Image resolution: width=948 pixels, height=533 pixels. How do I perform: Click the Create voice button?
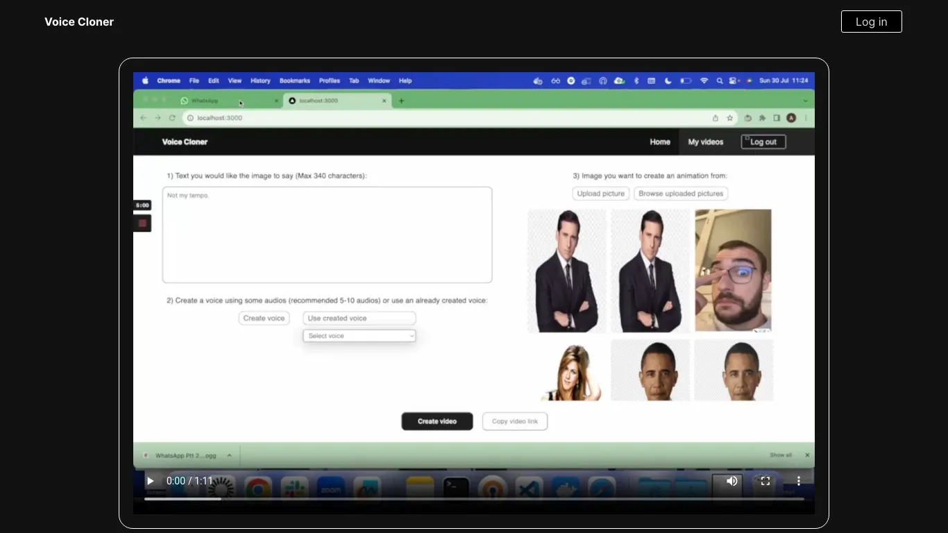click(x=264, y=318)
